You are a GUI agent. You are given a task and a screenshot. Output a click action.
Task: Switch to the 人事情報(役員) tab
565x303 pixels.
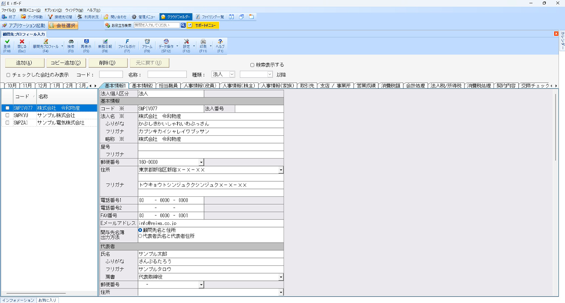199,86
